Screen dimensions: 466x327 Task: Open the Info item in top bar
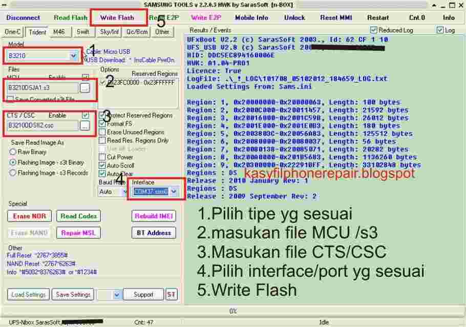click(449, 17)
